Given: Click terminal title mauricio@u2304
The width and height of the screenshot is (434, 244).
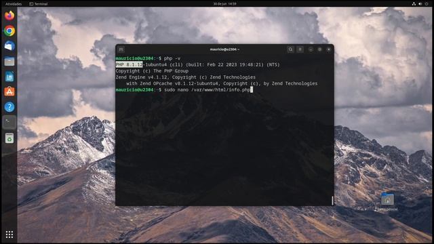Looking at the screenshot, I should (224, 49).
